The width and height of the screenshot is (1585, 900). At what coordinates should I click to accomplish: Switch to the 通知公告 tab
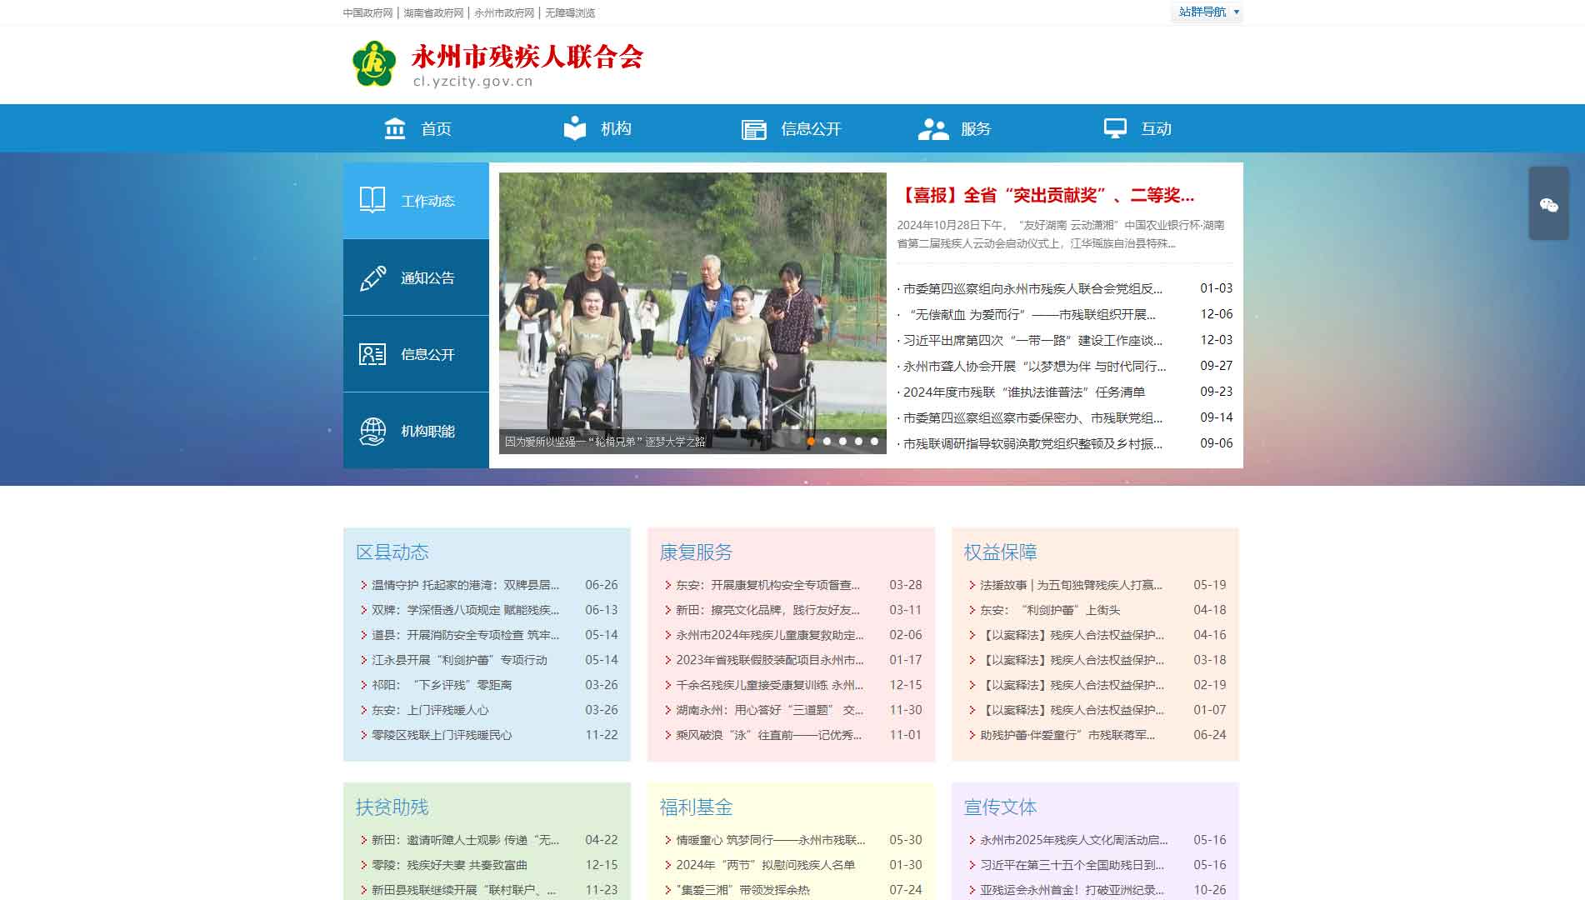[416, 277]
